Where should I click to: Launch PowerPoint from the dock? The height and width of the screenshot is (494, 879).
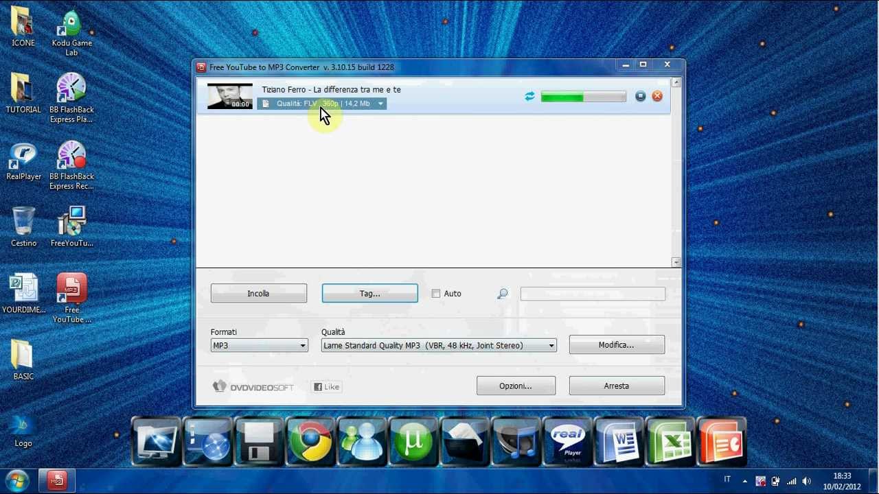pyautogui.click(x=722, y=441)
